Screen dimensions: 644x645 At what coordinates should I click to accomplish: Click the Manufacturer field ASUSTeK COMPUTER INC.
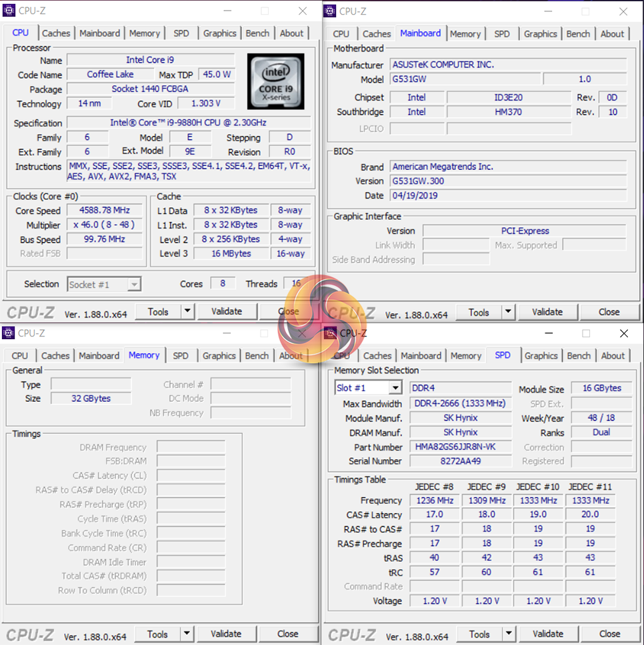pyautogui.click(x=508, y=65)
